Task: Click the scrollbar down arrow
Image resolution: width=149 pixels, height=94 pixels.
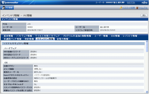Action: click(x=147, y=92)
